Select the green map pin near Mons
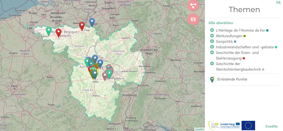 point(49,31)
